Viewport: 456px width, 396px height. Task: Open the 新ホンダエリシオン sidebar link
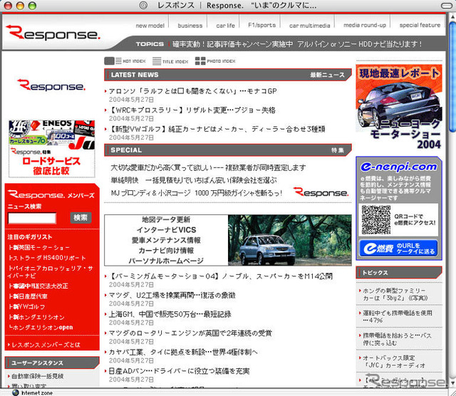tap(36, 317)
